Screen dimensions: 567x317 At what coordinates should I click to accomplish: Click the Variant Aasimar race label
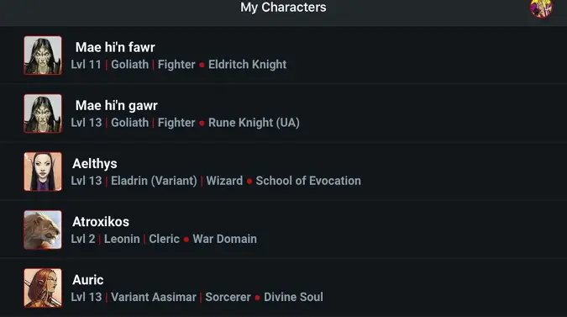154,297
